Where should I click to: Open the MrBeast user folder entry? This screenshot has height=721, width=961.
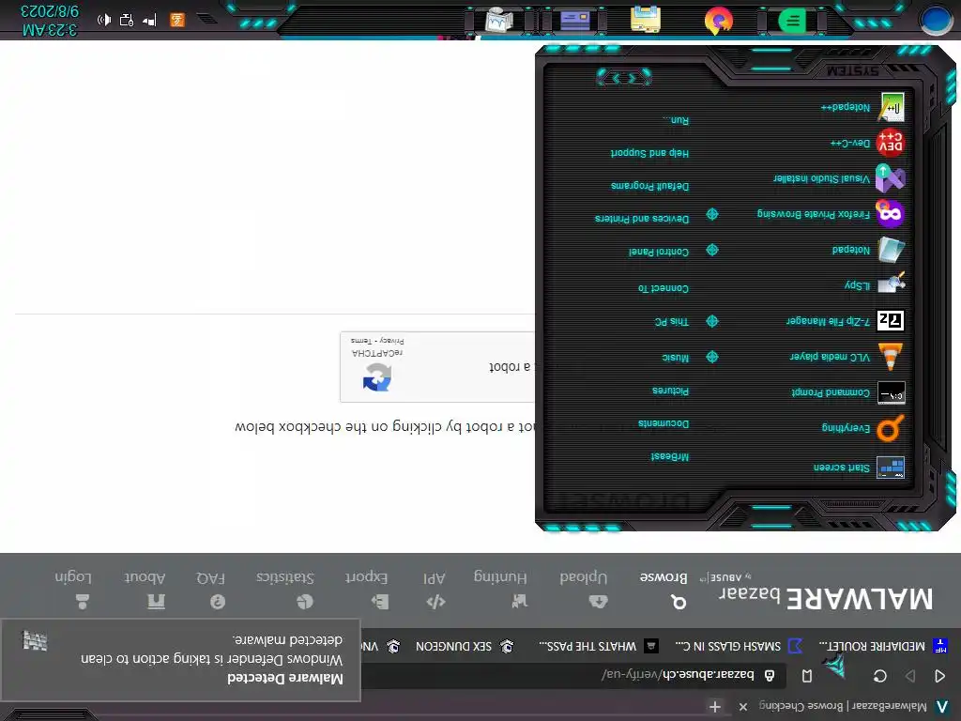pos(670,457)
